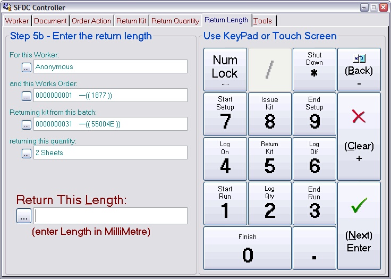Close the SFDC Controller window
The height and width of the screenshot is (279, 391).
point(383,7)
